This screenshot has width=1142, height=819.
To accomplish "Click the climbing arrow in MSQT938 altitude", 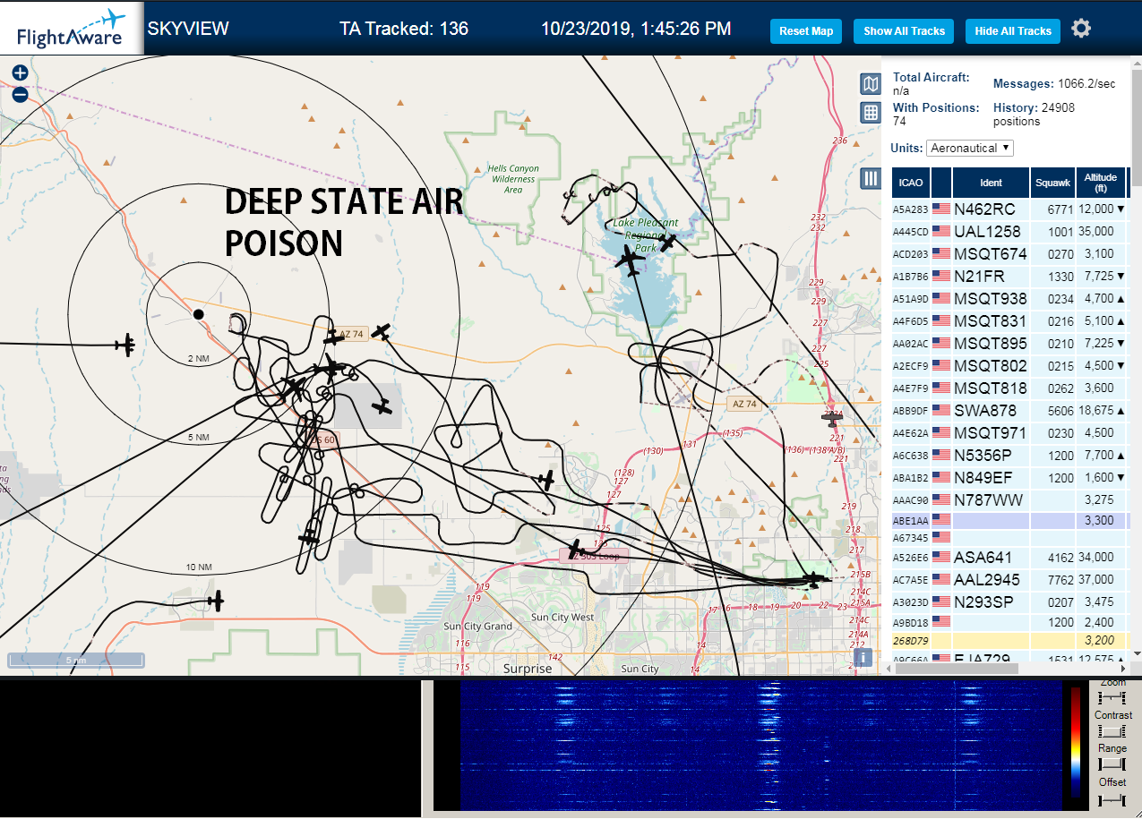I will click(x=1121, y=298).
